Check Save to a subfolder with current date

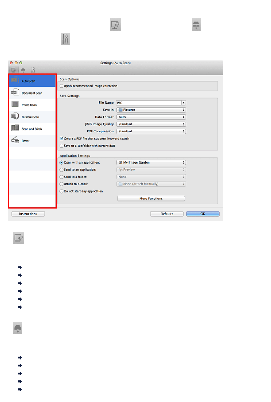click(62, 146)
